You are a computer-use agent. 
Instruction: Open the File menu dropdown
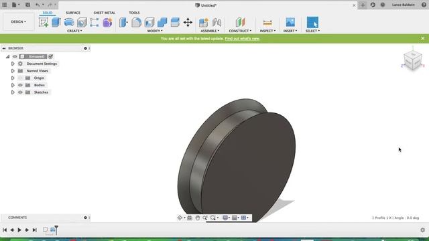coord(15,5)
